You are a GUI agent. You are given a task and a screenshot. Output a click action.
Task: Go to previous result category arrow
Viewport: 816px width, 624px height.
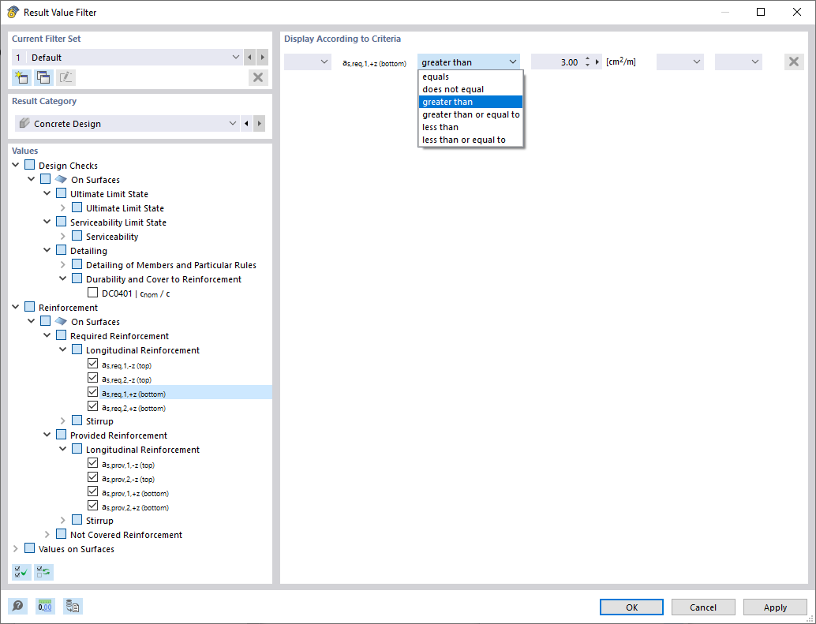246,124
